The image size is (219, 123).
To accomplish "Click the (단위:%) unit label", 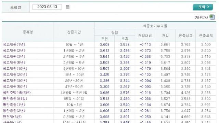I will tap(201, 17).
